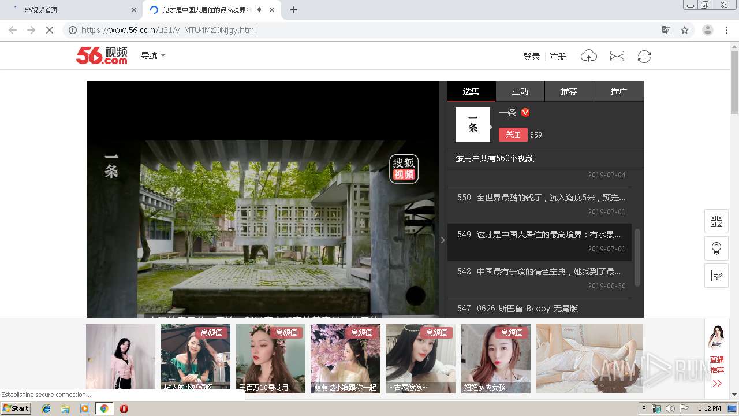Open the 萌萌哒小娘跟你一起 live thumbnail

[x=346, y=358]
